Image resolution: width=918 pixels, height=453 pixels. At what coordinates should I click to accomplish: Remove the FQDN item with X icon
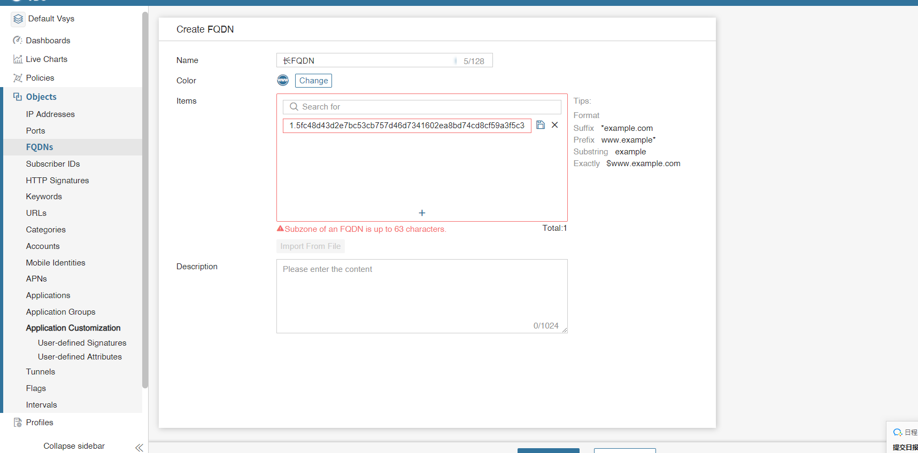click(x=555, y=125)
